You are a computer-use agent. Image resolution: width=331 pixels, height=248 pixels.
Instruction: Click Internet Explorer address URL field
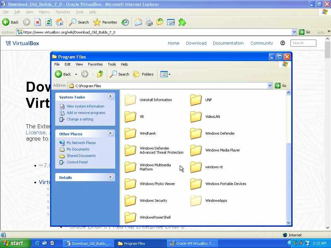click(x=154, y=32)
